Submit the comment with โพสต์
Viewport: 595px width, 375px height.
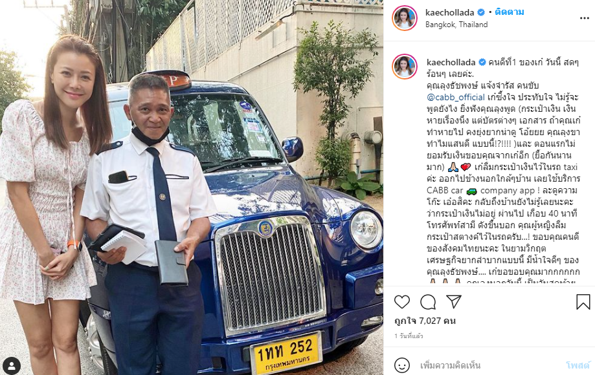(578, 365)
